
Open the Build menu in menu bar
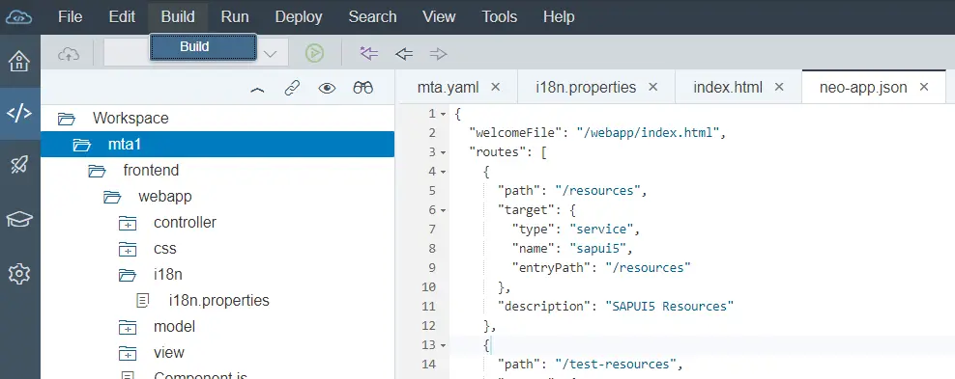point(178,17)
